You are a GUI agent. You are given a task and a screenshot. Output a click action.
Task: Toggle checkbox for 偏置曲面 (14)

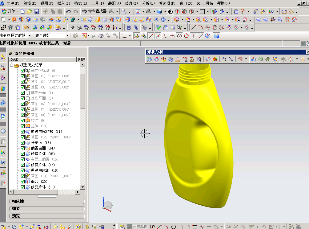23,148
